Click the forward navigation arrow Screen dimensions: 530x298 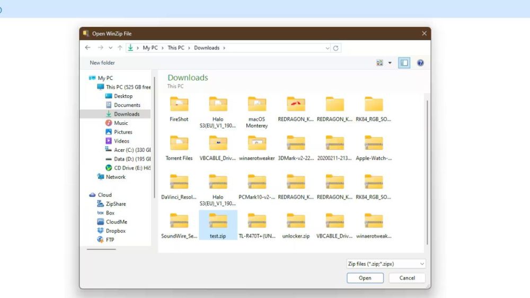coord(100,48)
